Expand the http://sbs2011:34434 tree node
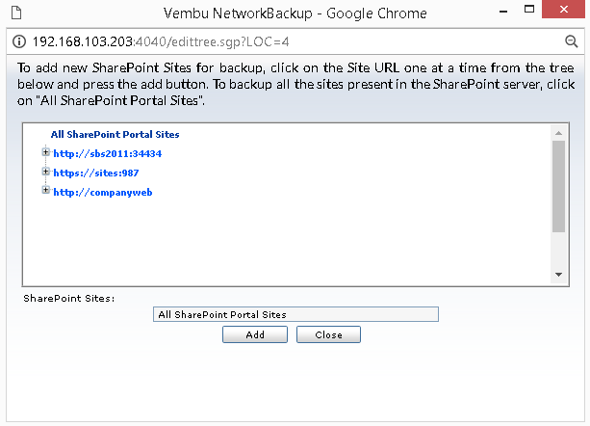 click(46, 152)
